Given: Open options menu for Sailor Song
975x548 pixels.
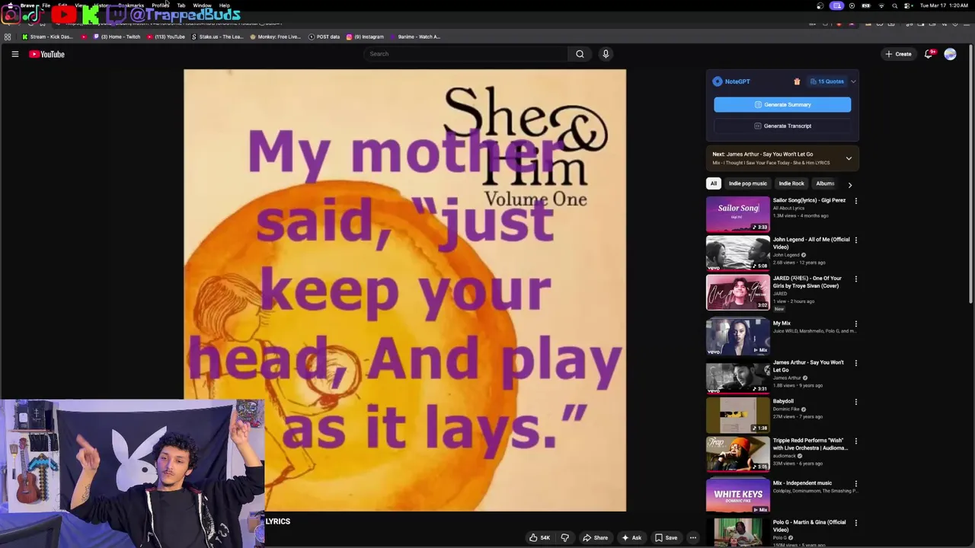Looking at the screenshot, I should pos(855,201).
